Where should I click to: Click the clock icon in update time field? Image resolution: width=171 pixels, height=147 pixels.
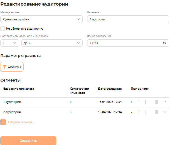tap(165, 43)
